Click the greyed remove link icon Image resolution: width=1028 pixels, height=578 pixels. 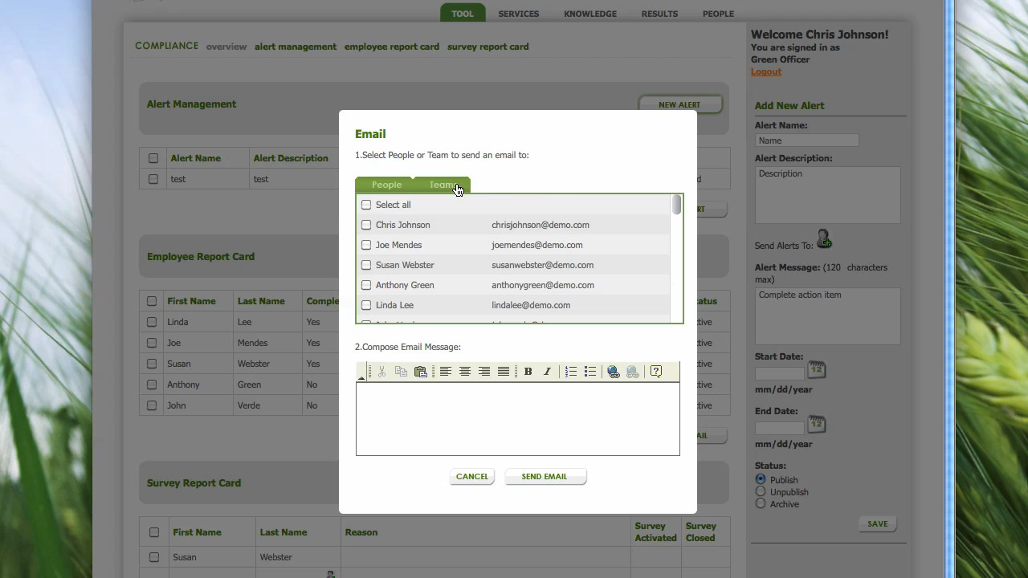[633, 372]
